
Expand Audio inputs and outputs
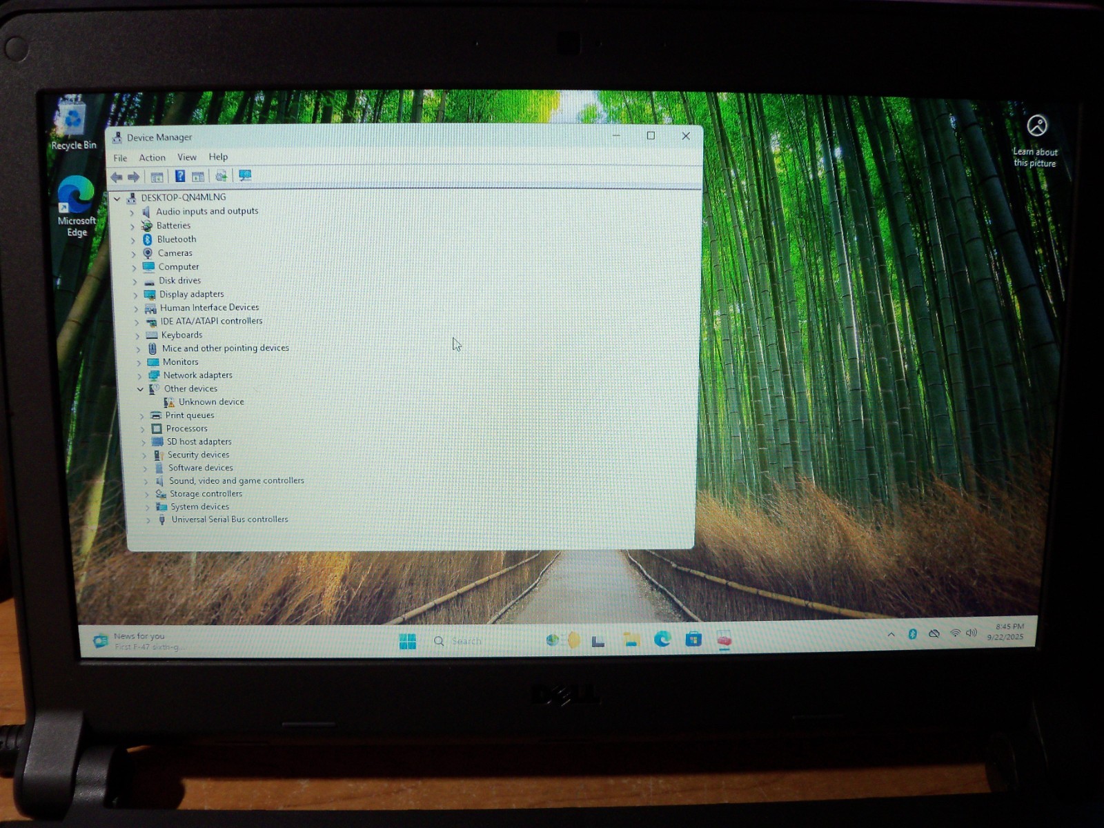(132, 213)
